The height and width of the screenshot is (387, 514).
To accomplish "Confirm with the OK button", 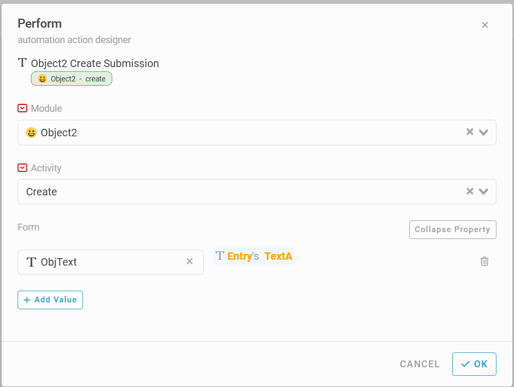I will click(x=474, y=364).
